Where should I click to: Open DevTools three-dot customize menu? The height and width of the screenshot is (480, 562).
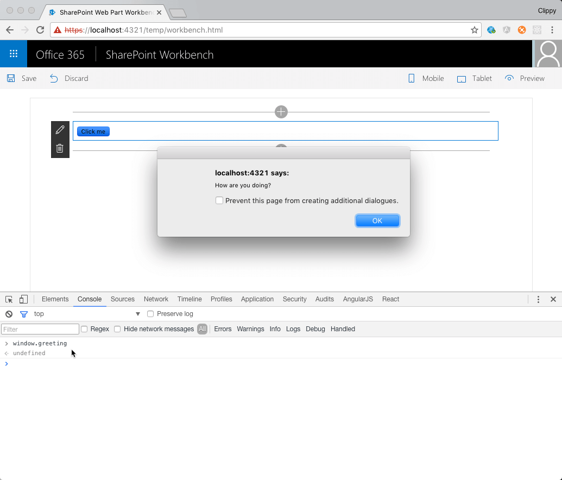pyautogui.click(x=538, y=299)
